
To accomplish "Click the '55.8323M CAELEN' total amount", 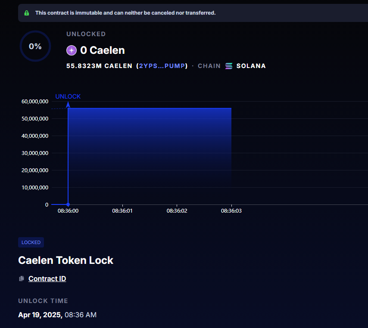I will [x=99, y=66].
